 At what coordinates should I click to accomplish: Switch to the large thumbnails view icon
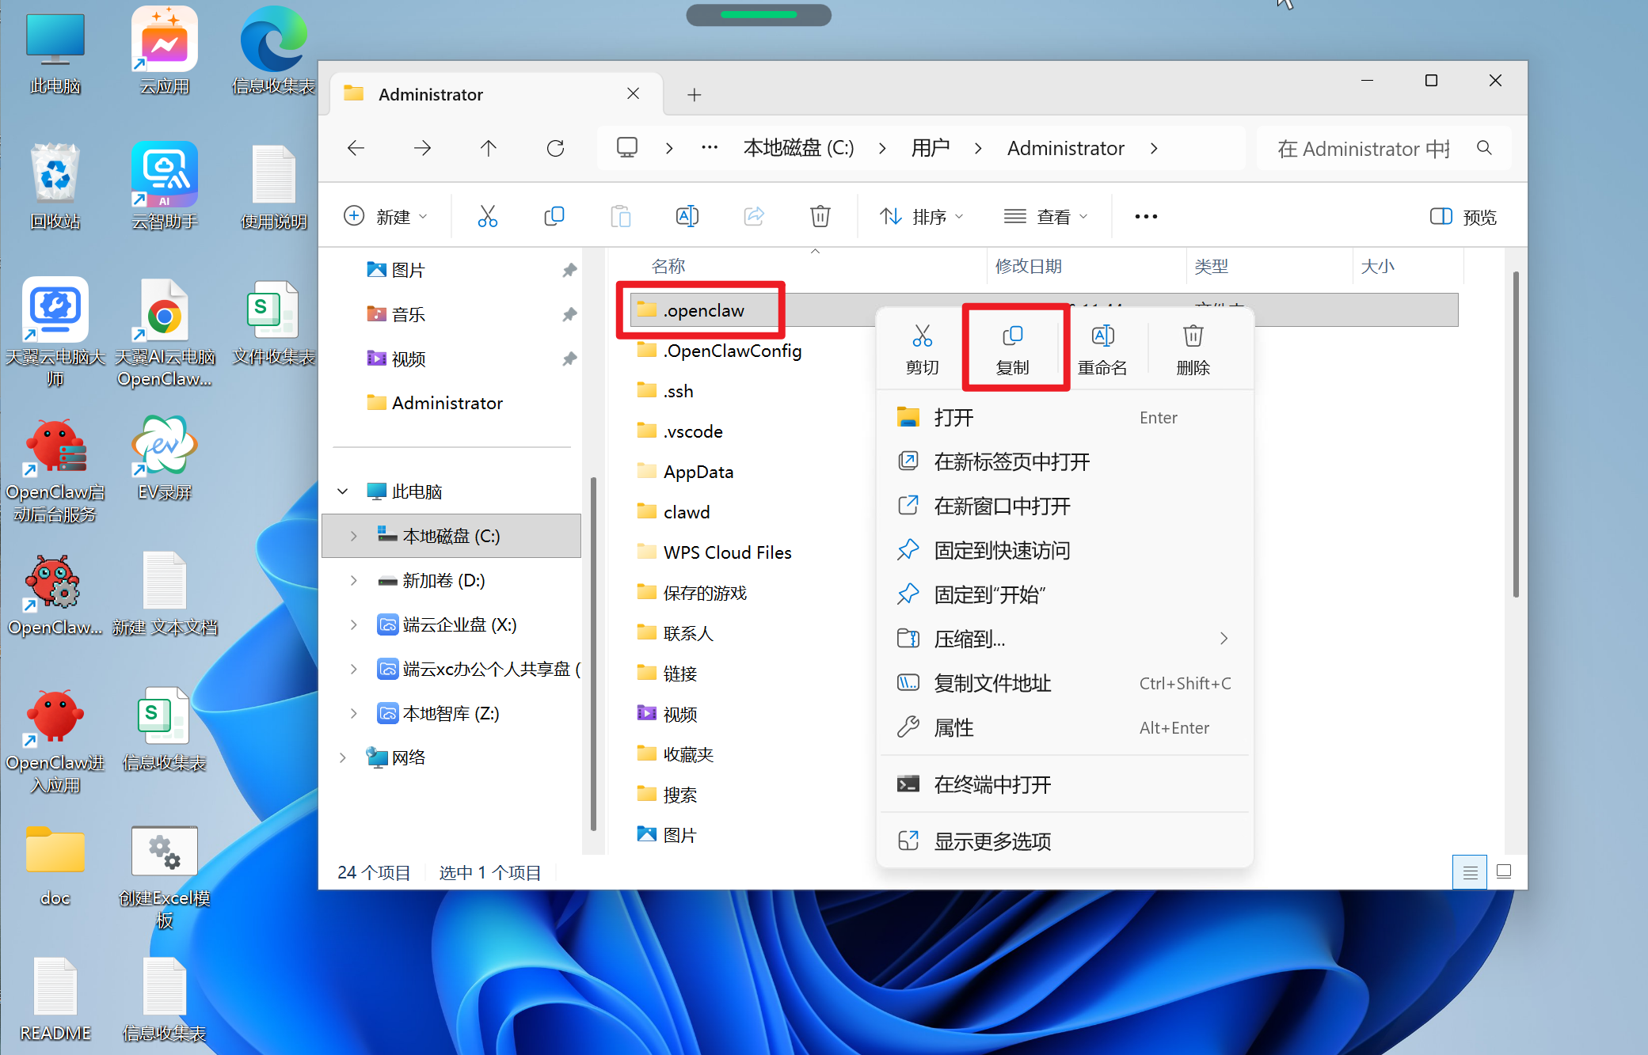coord(1504,872)
